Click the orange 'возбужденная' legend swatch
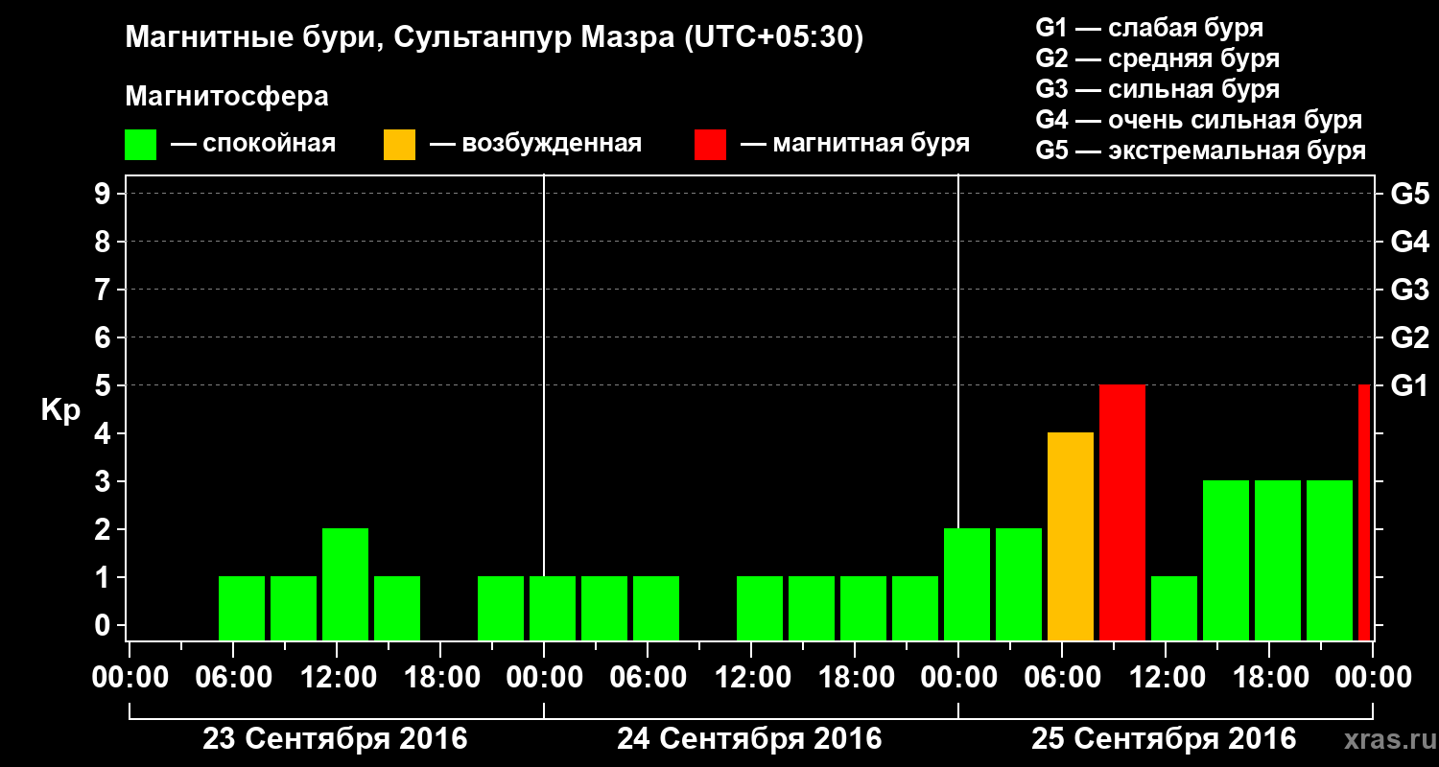This screenshot has width=1439, height=767. [399, 145]
